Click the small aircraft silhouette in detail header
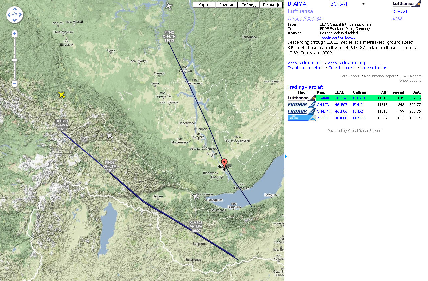Screen dimensions: 428x281 (x=363, y=4)
